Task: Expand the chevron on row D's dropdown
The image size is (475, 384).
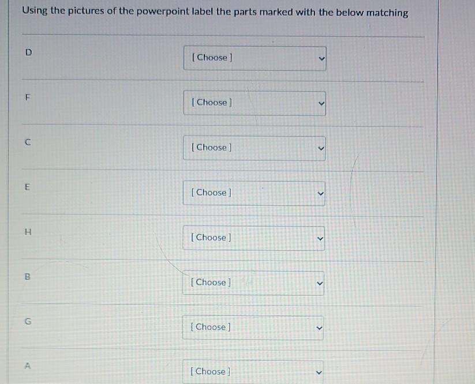Action: click(321, 58)
